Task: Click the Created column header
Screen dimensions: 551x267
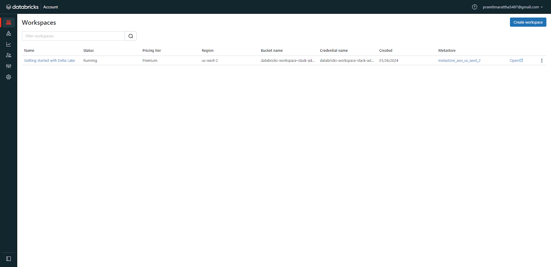Action: pyautogui.click(x=386, y=50)
